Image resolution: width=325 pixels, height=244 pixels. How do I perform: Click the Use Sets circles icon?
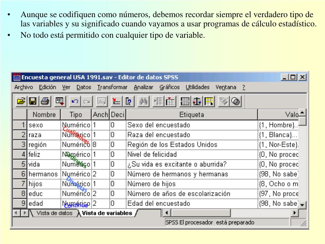point(235,101)
